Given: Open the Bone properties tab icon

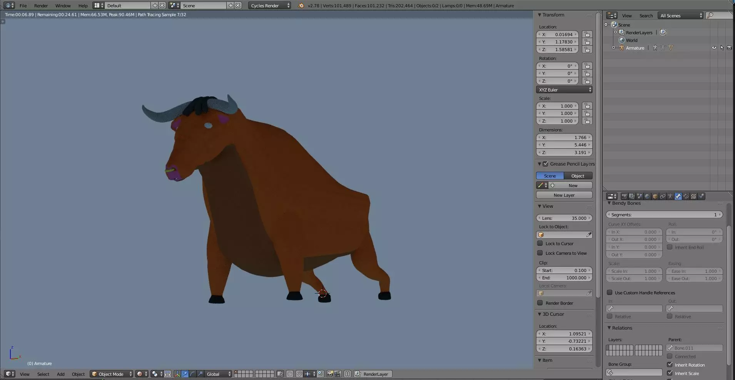Looking at the screenshot, I should [678, 196].
